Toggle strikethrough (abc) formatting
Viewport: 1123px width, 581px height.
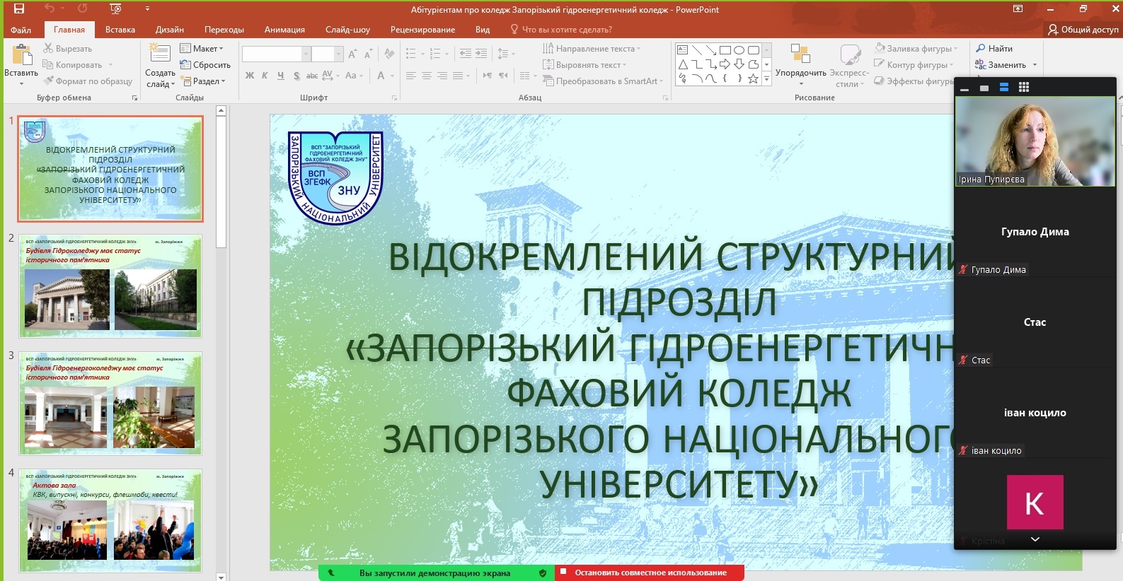tap(312, 76)
